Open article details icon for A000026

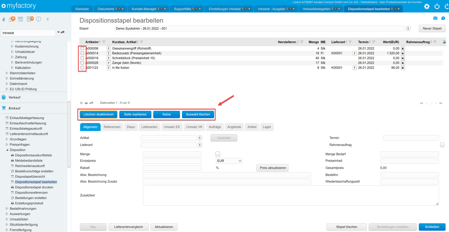coord(109,63)
